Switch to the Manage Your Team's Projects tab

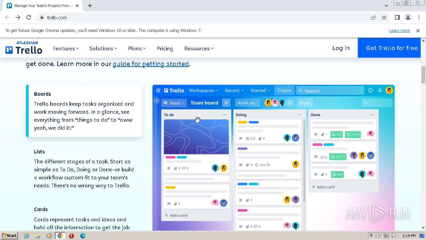coord(43,6)
